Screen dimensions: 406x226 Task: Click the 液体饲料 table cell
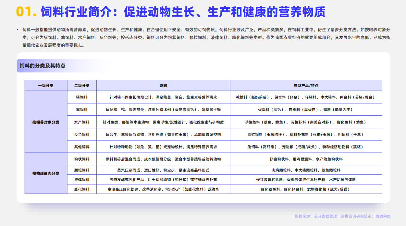pos(82,180)
